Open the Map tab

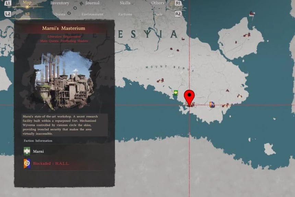pyautogui.click(x=27, y=3)
